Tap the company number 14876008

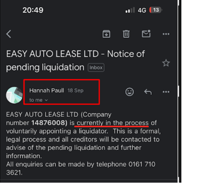tap(49, 123)
